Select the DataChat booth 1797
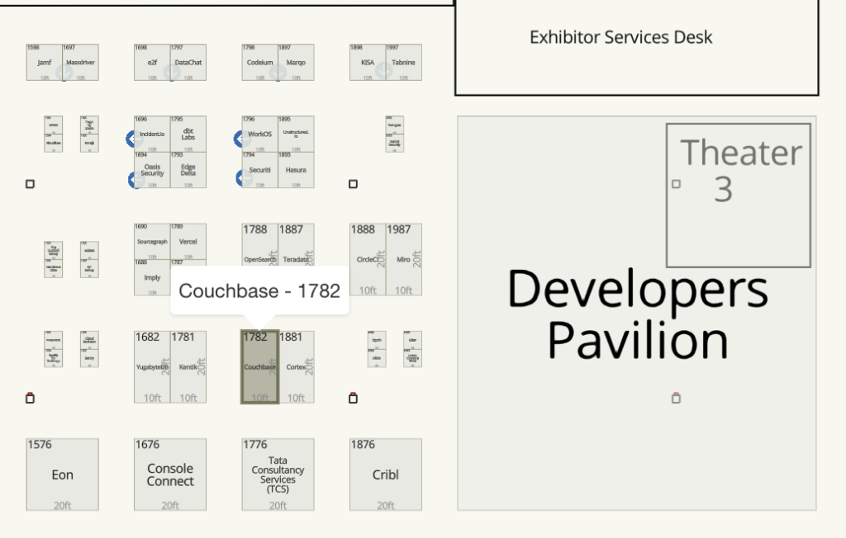The height and width of the screenshot is (538, 846). tap(188, 63)
